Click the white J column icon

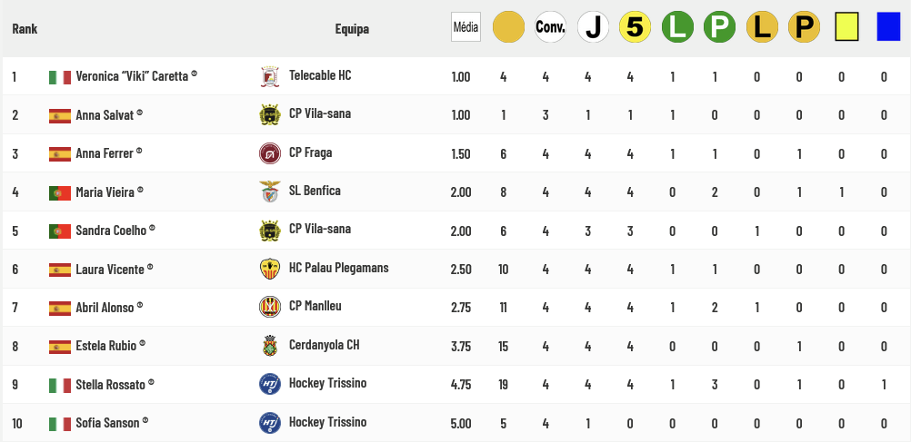pyautogui.click(x=593, y=27)
